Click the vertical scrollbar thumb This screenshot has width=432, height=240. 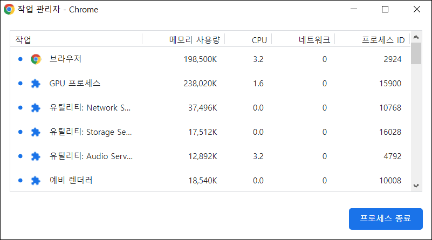tap(416, 53)
